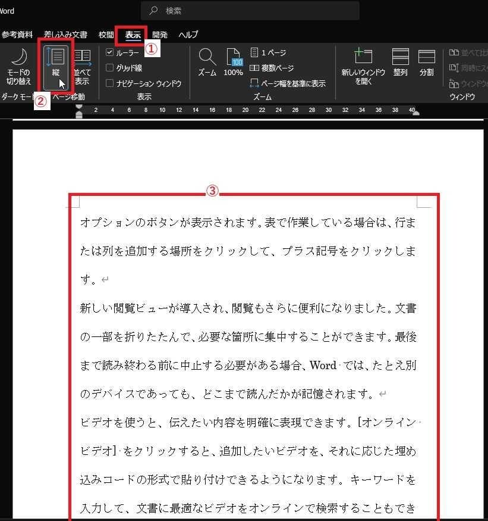Open the 表示 (View) ribbon tab

[x=133, y=35]
